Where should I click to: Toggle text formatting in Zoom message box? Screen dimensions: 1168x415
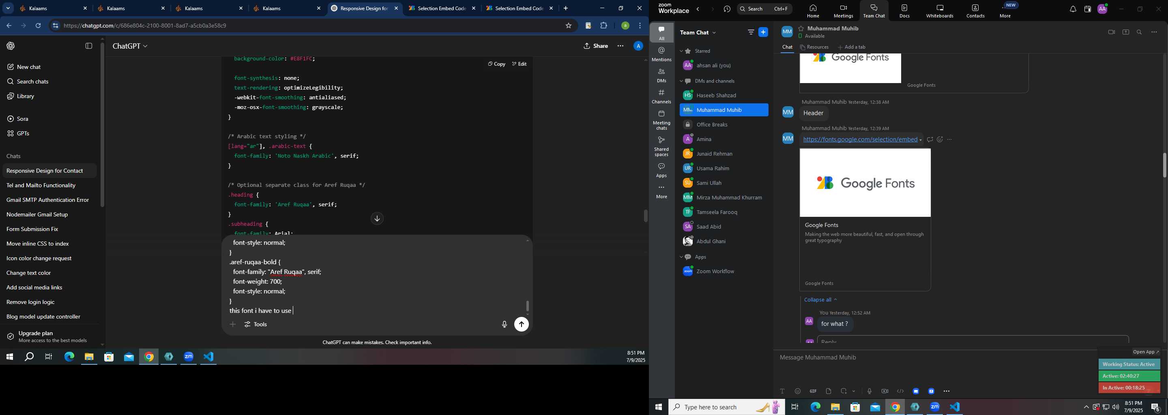tap(782, 391)
